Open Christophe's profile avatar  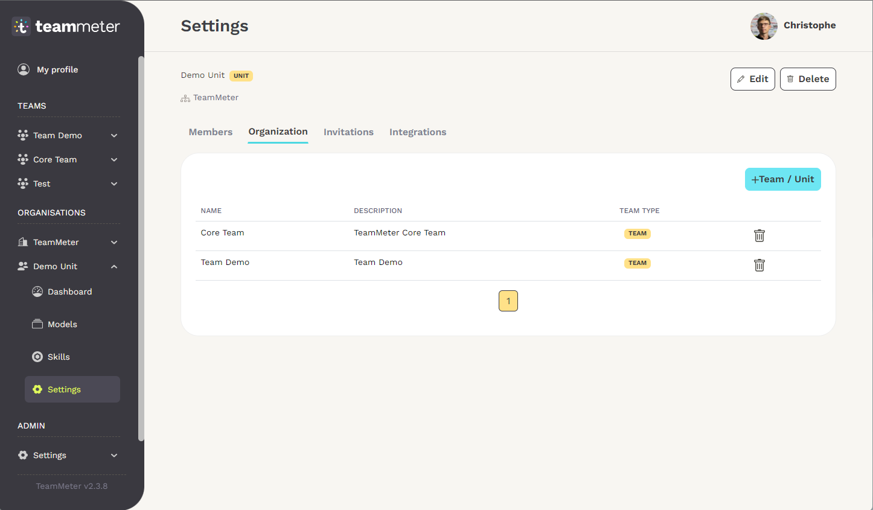coord(764,26)
